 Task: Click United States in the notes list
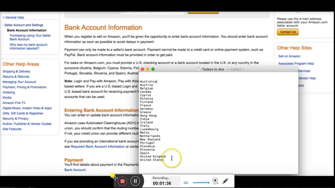point(152,160)
